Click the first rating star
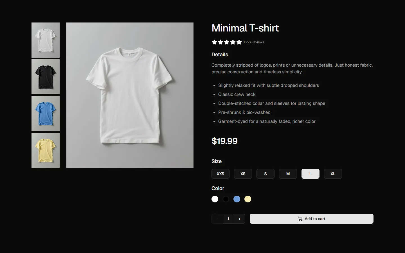 coord(214,42)
